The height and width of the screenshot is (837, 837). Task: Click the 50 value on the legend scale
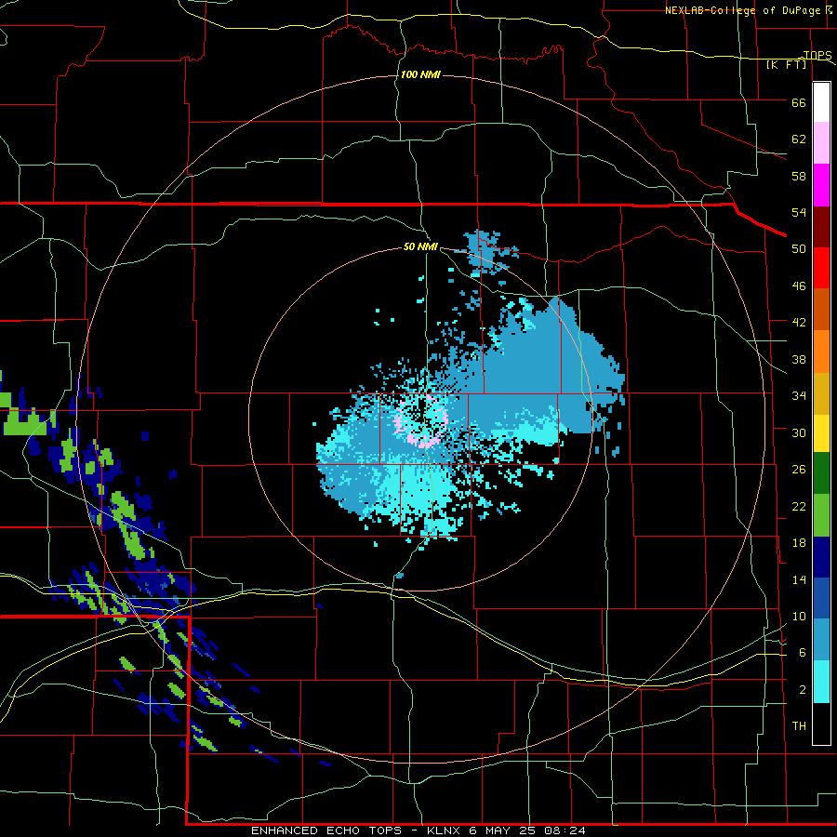[799, 248]
